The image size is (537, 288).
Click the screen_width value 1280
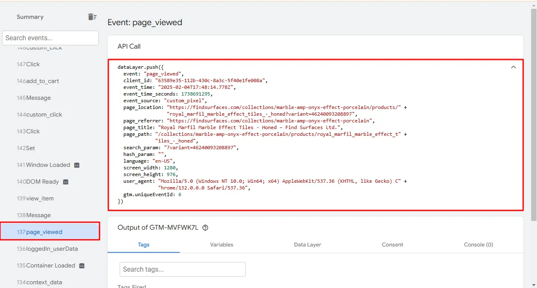pyautogui.click(x=170, y=168)
